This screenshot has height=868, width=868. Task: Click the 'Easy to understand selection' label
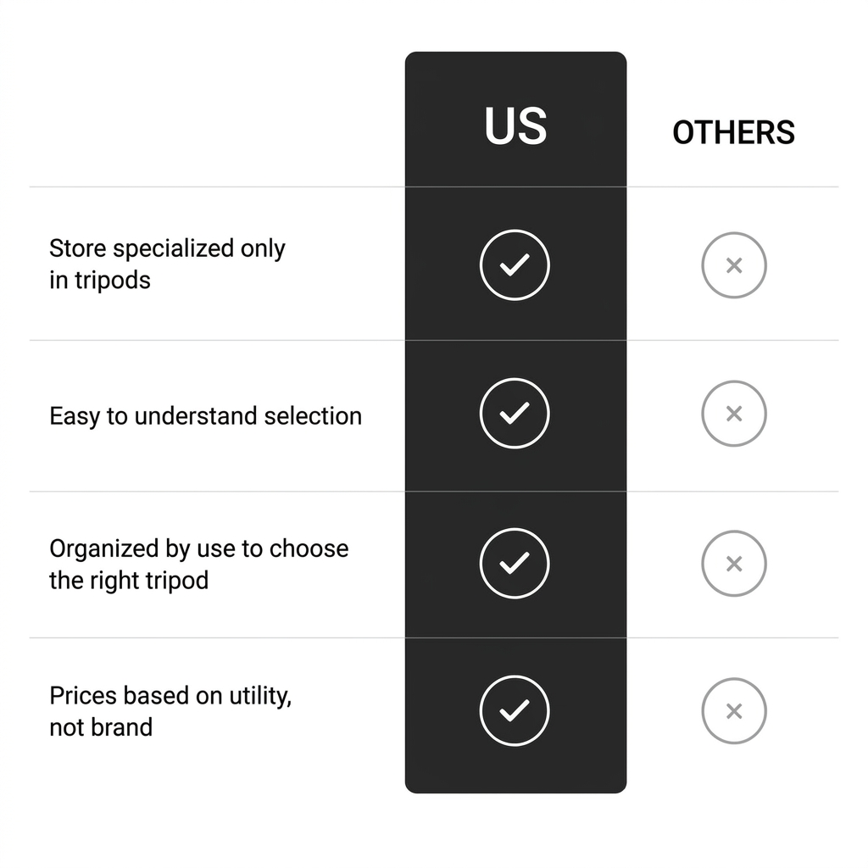pos(205,415)
